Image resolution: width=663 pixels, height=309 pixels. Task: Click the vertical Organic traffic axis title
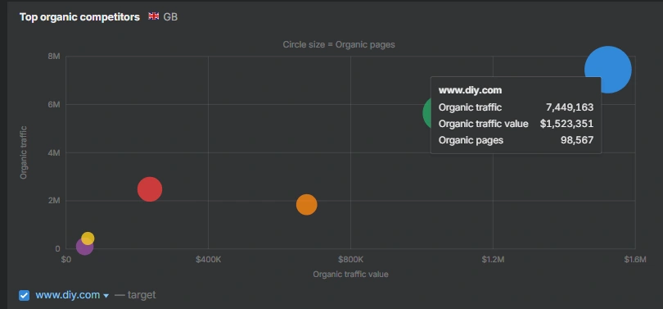(x=24, y=152)
